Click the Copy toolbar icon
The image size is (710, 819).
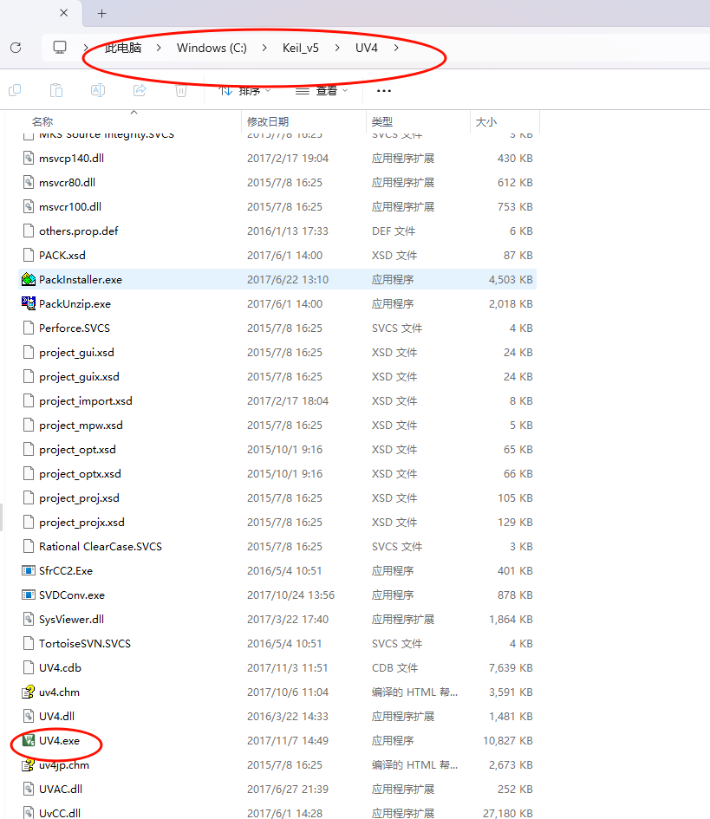15,90
